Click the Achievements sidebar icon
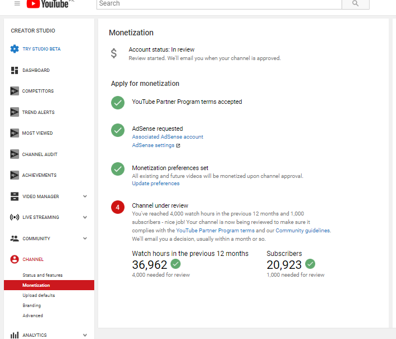396x339 pixels. pyautogui.click(x=15, y=175)
